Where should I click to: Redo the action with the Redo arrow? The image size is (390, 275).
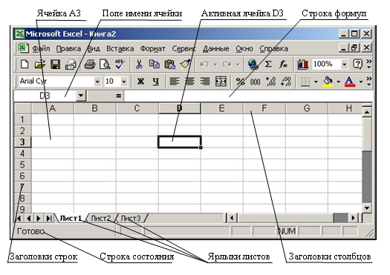pyautogui.click(x=227, y=64)
